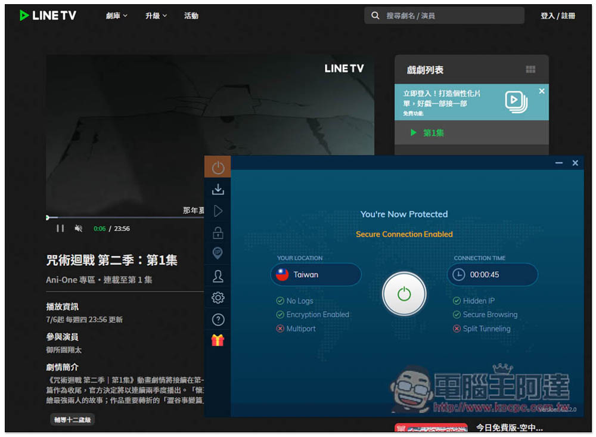This screenshot has width=596, height=437.
Task: Pause the video playback
Action: point(60,228)
